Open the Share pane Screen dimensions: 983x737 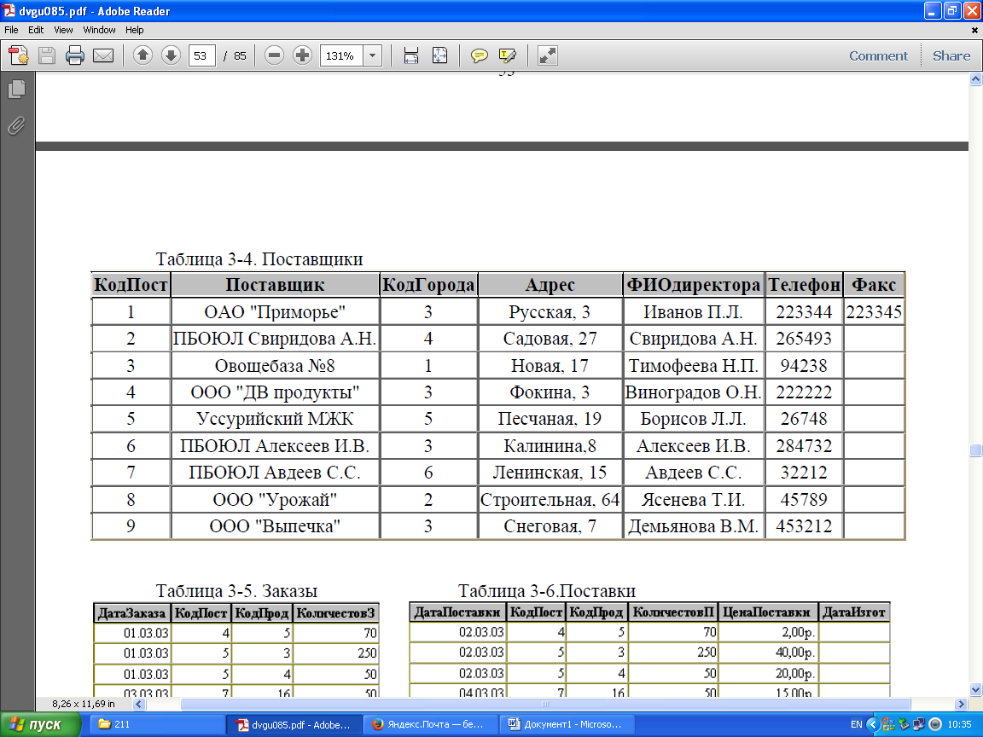click(951, 55)
